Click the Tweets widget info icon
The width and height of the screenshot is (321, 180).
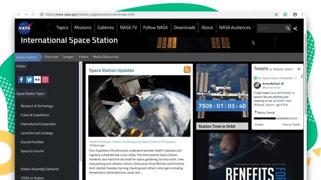(x=299, y=69)
